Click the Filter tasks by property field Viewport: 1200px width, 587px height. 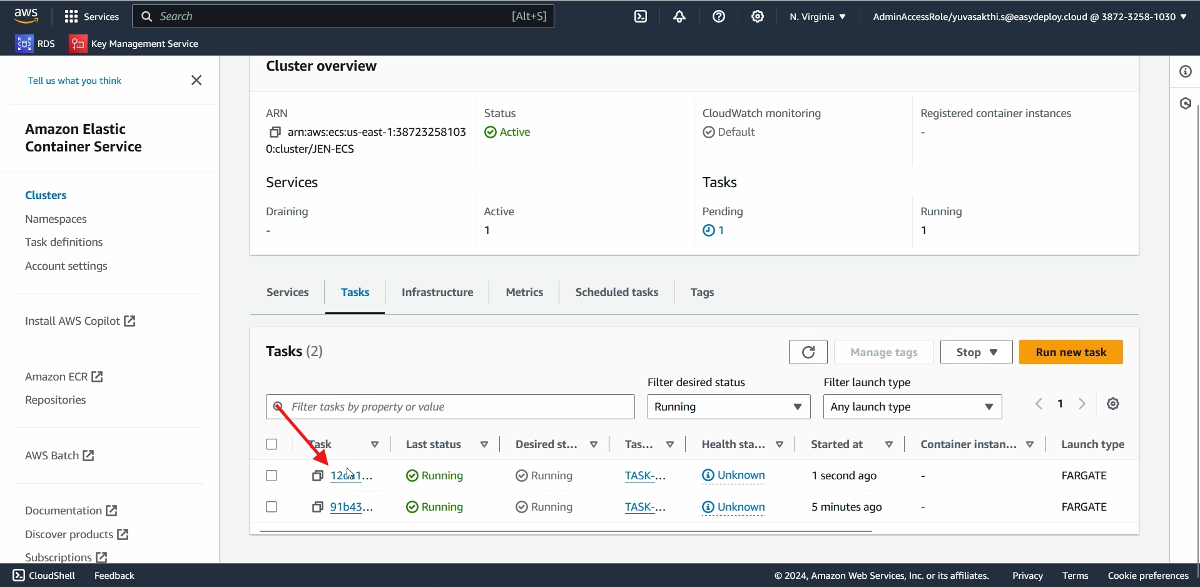click(x=450, y=407)
